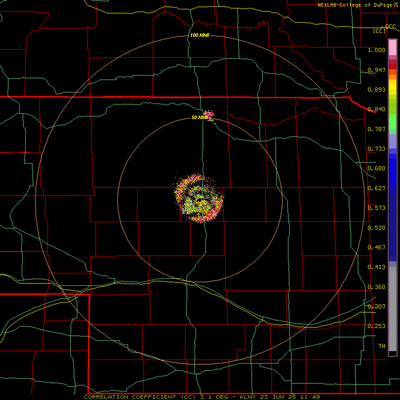This screenshot has width=400, height=400.
Task: Click the gray bottom segment of the color bar
Action: [392, 309]
